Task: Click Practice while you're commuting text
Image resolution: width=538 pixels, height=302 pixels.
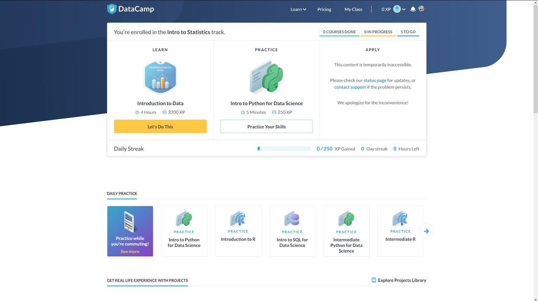Action: (x=130, y=241)
